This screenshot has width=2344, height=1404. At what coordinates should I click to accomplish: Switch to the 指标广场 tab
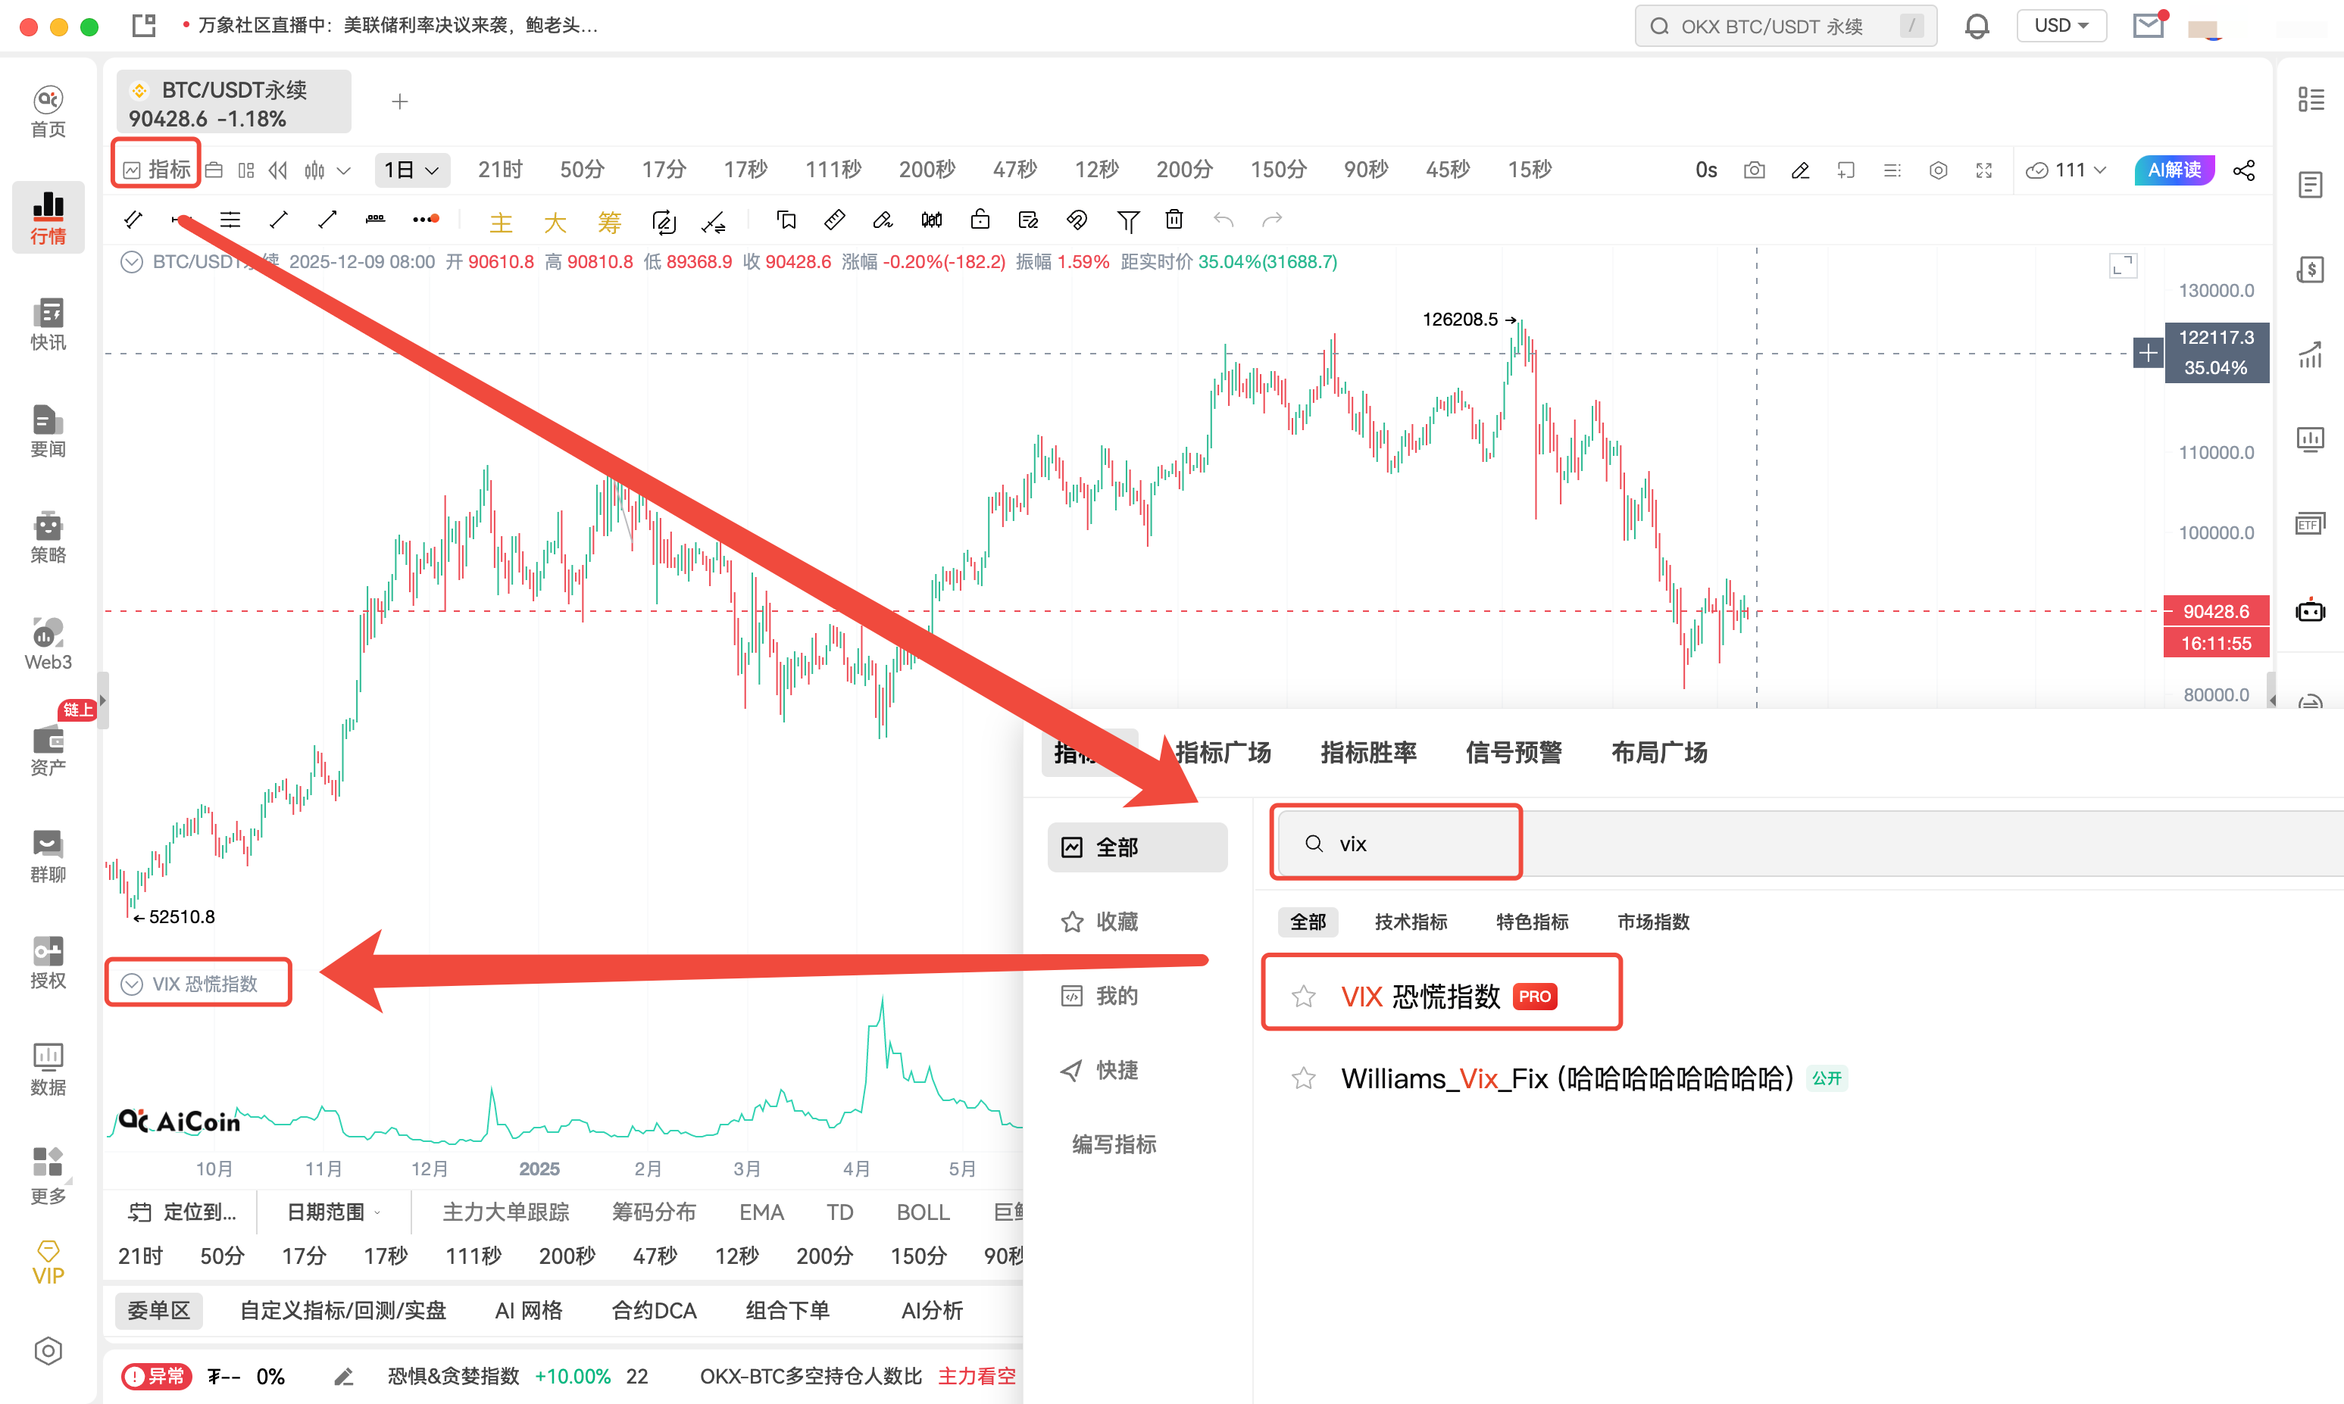(1222, 753)
